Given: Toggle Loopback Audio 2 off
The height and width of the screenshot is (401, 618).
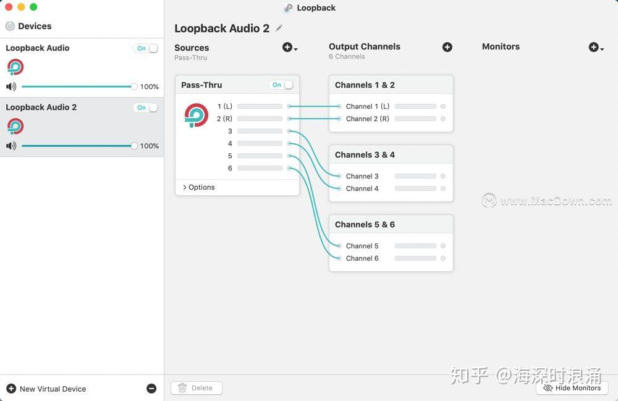Looking at the screenshot, I should (x=146, y=107).
